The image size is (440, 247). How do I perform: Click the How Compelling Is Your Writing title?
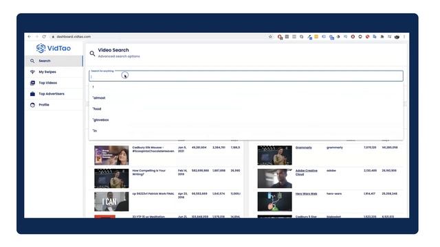point(149,172)
